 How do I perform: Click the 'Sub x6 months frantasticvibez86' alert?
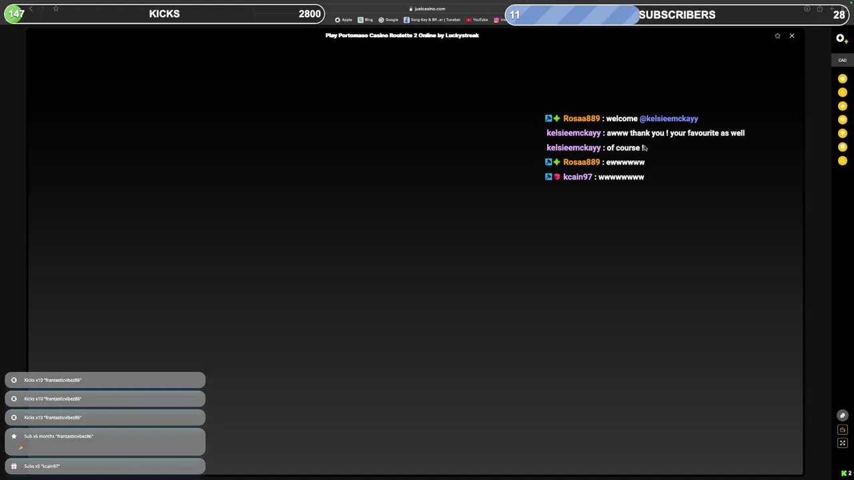coord(105,441)
